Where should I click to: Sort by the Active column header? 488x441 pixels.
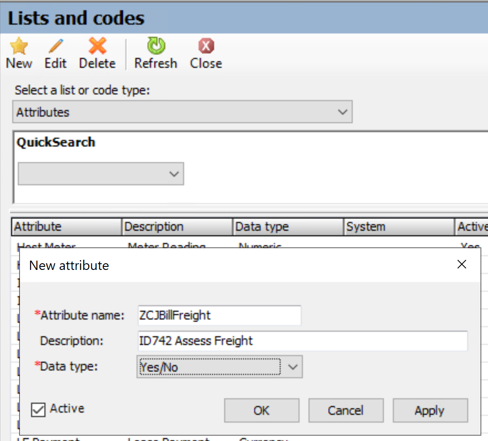(472, 227)
